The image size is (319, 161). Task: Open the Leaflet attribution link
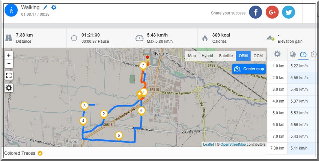[x=208, y=145]
